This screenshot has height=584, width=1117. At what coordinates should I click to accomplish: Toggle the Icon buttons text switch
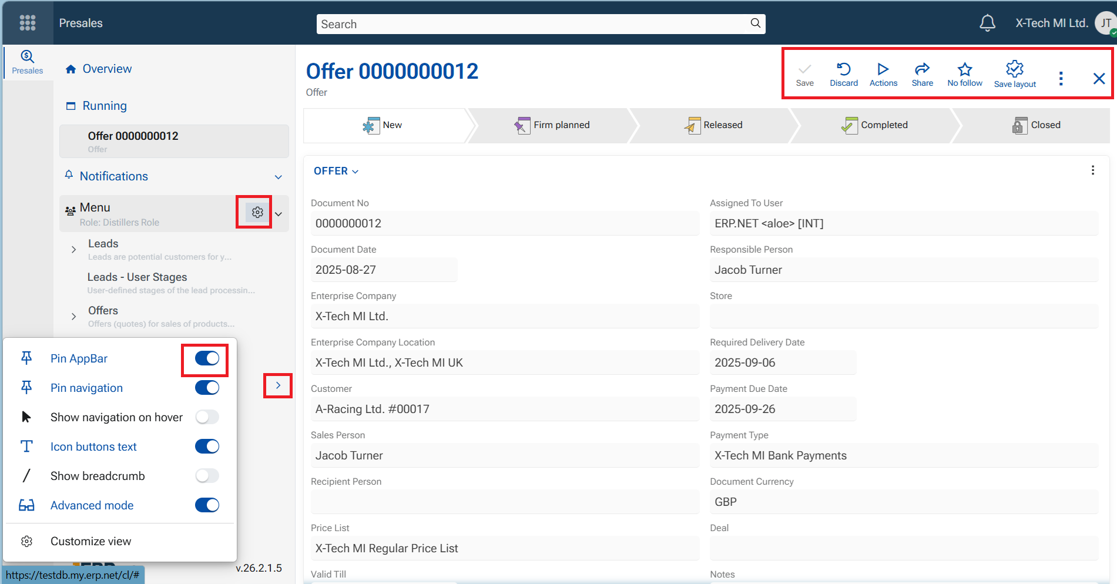(207, 447)
